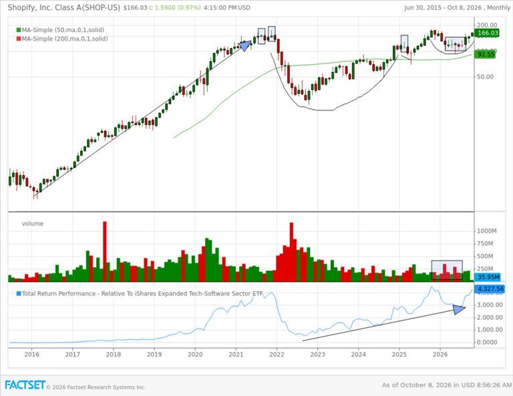Screen dimensions: 513x396
Task: Click the 2017 year label on time axis
Action: [73, 355]
